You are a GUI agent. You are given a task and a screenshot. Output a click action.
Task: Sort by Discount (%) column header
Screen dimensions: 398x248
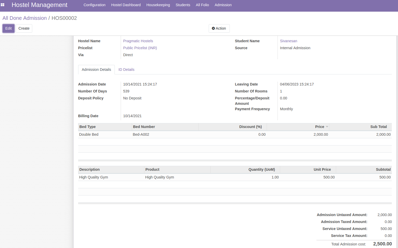[x=233, y=127]
